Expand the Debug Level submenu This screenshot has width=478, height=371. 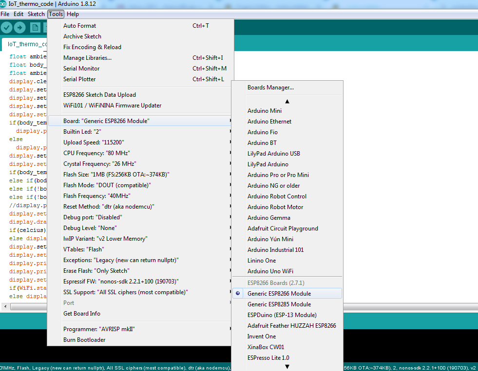[140, 228]
